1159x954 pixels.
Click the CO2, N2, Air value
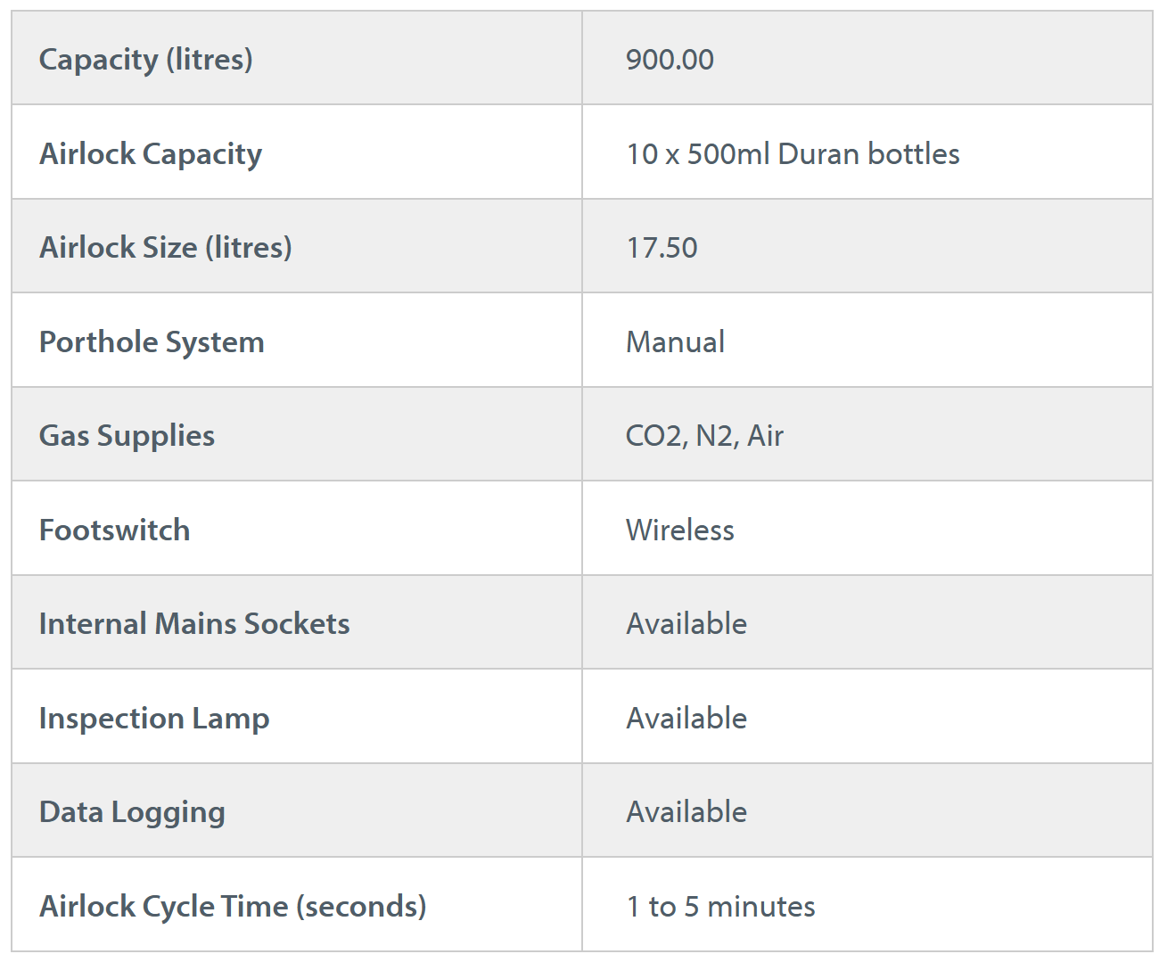coord(704,436)
